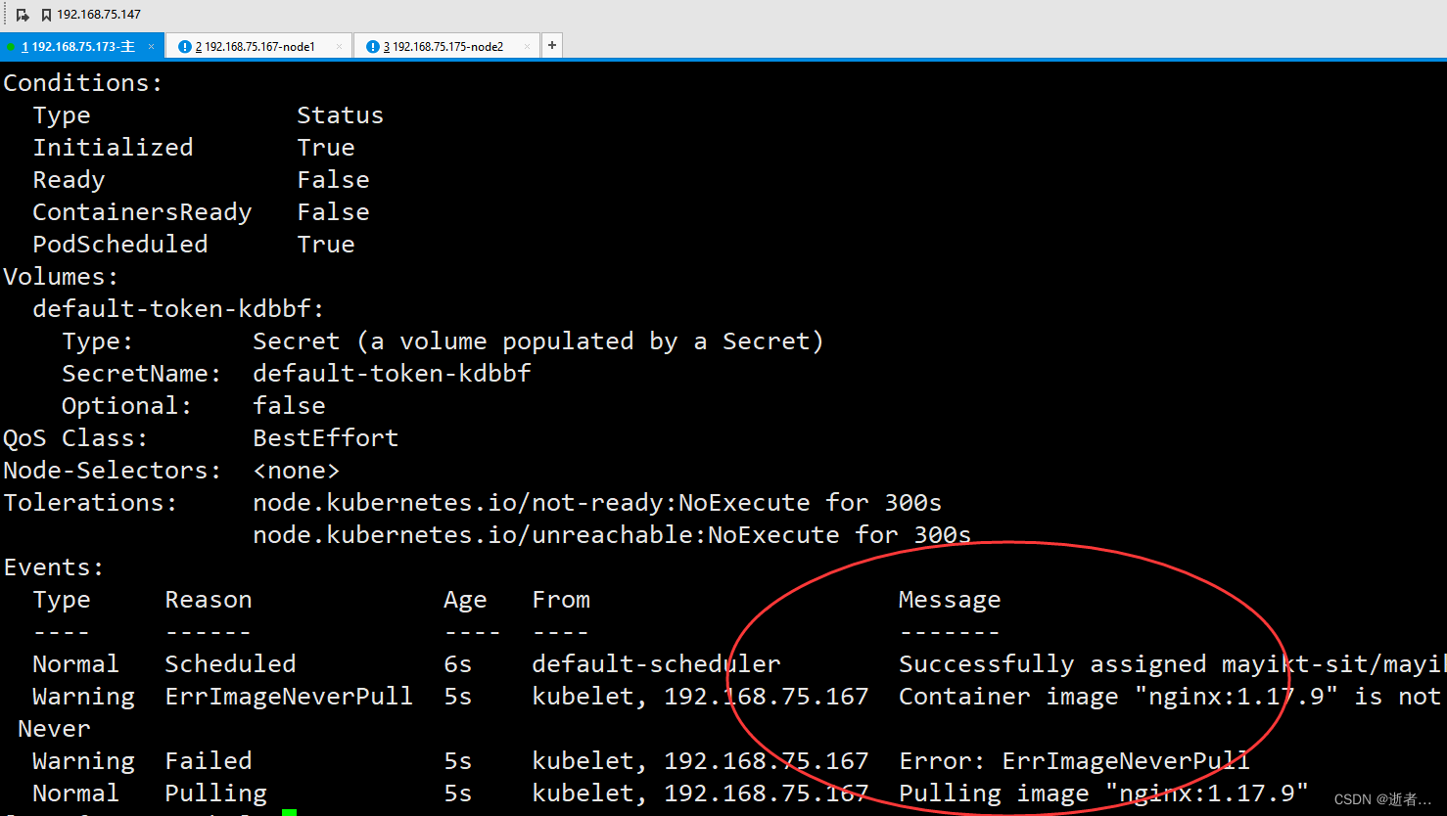
Task: Click 'default-scheduler' in the From column
Action: click(x=656, y=664)
